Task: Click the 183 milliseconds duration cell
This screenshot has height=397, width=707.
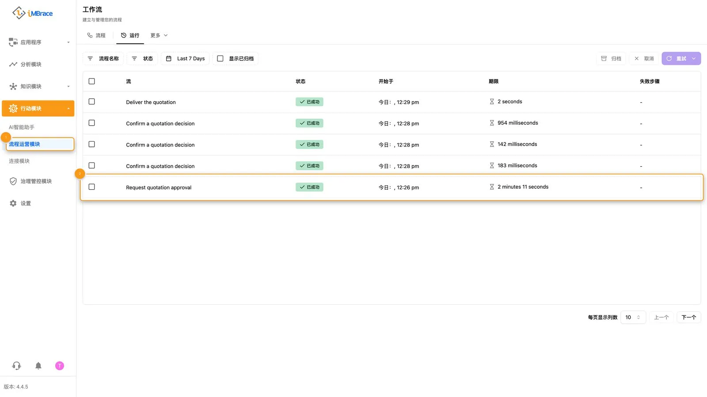Action: pyautogui.click(x=513, y=165)
